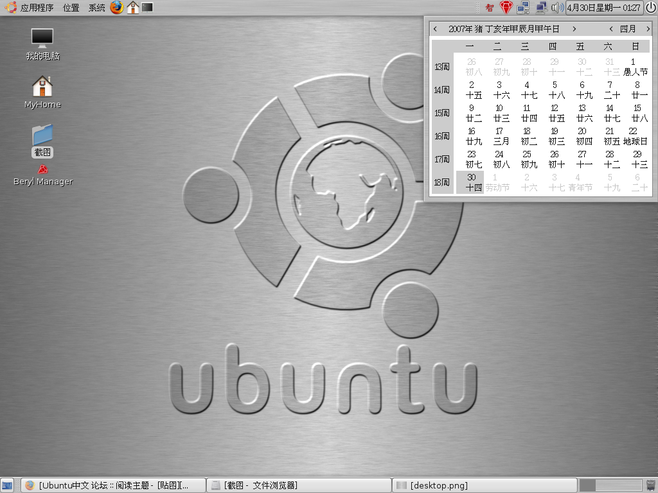The width and height of the screenshot is (658, 493).
Task: Click the 日 weekday column header
Action: pos(636,46)
